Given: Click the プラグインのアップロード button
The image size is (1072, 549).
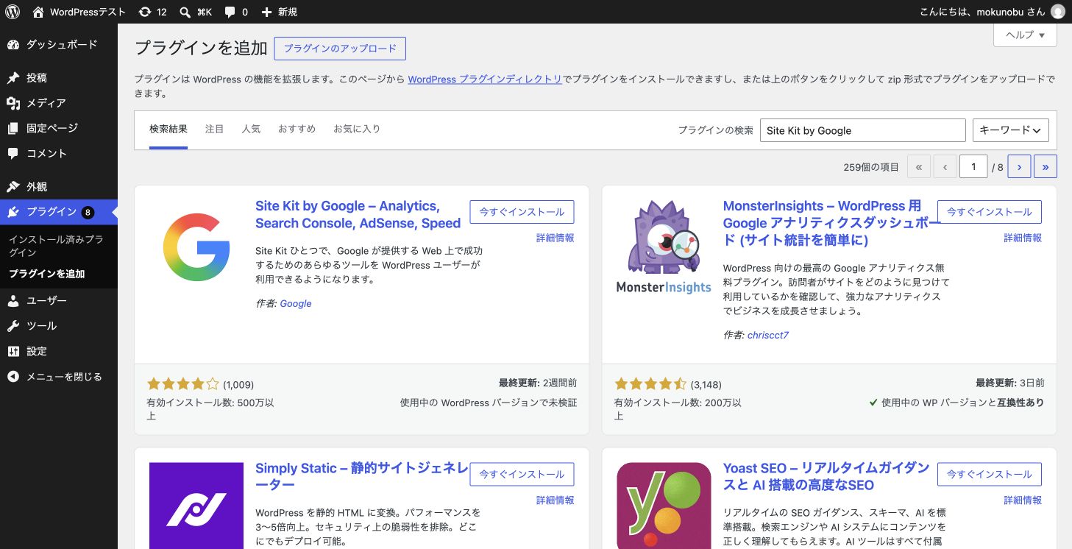Looking at the screenshot, I should (340, 49).
